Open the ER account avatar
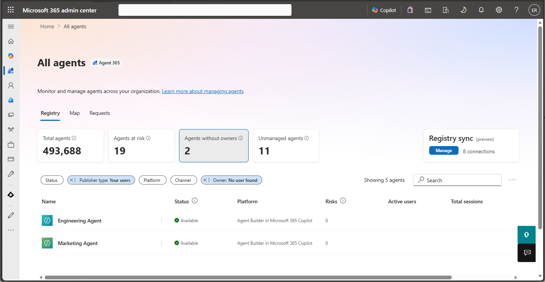Image resolution: width=545 pixels, height=282 pixels. pos(534,10)
